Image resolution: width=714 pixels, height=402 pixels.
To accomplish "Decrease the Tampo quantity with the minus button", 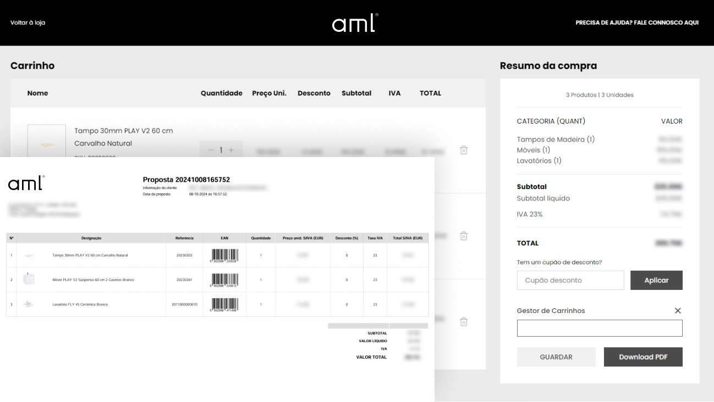I will click(211, 150).
